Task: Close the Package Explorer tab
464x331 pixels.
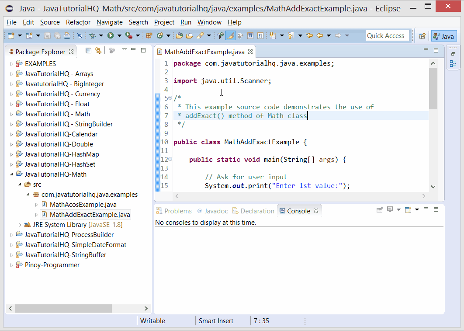Action: pos(71,52)
